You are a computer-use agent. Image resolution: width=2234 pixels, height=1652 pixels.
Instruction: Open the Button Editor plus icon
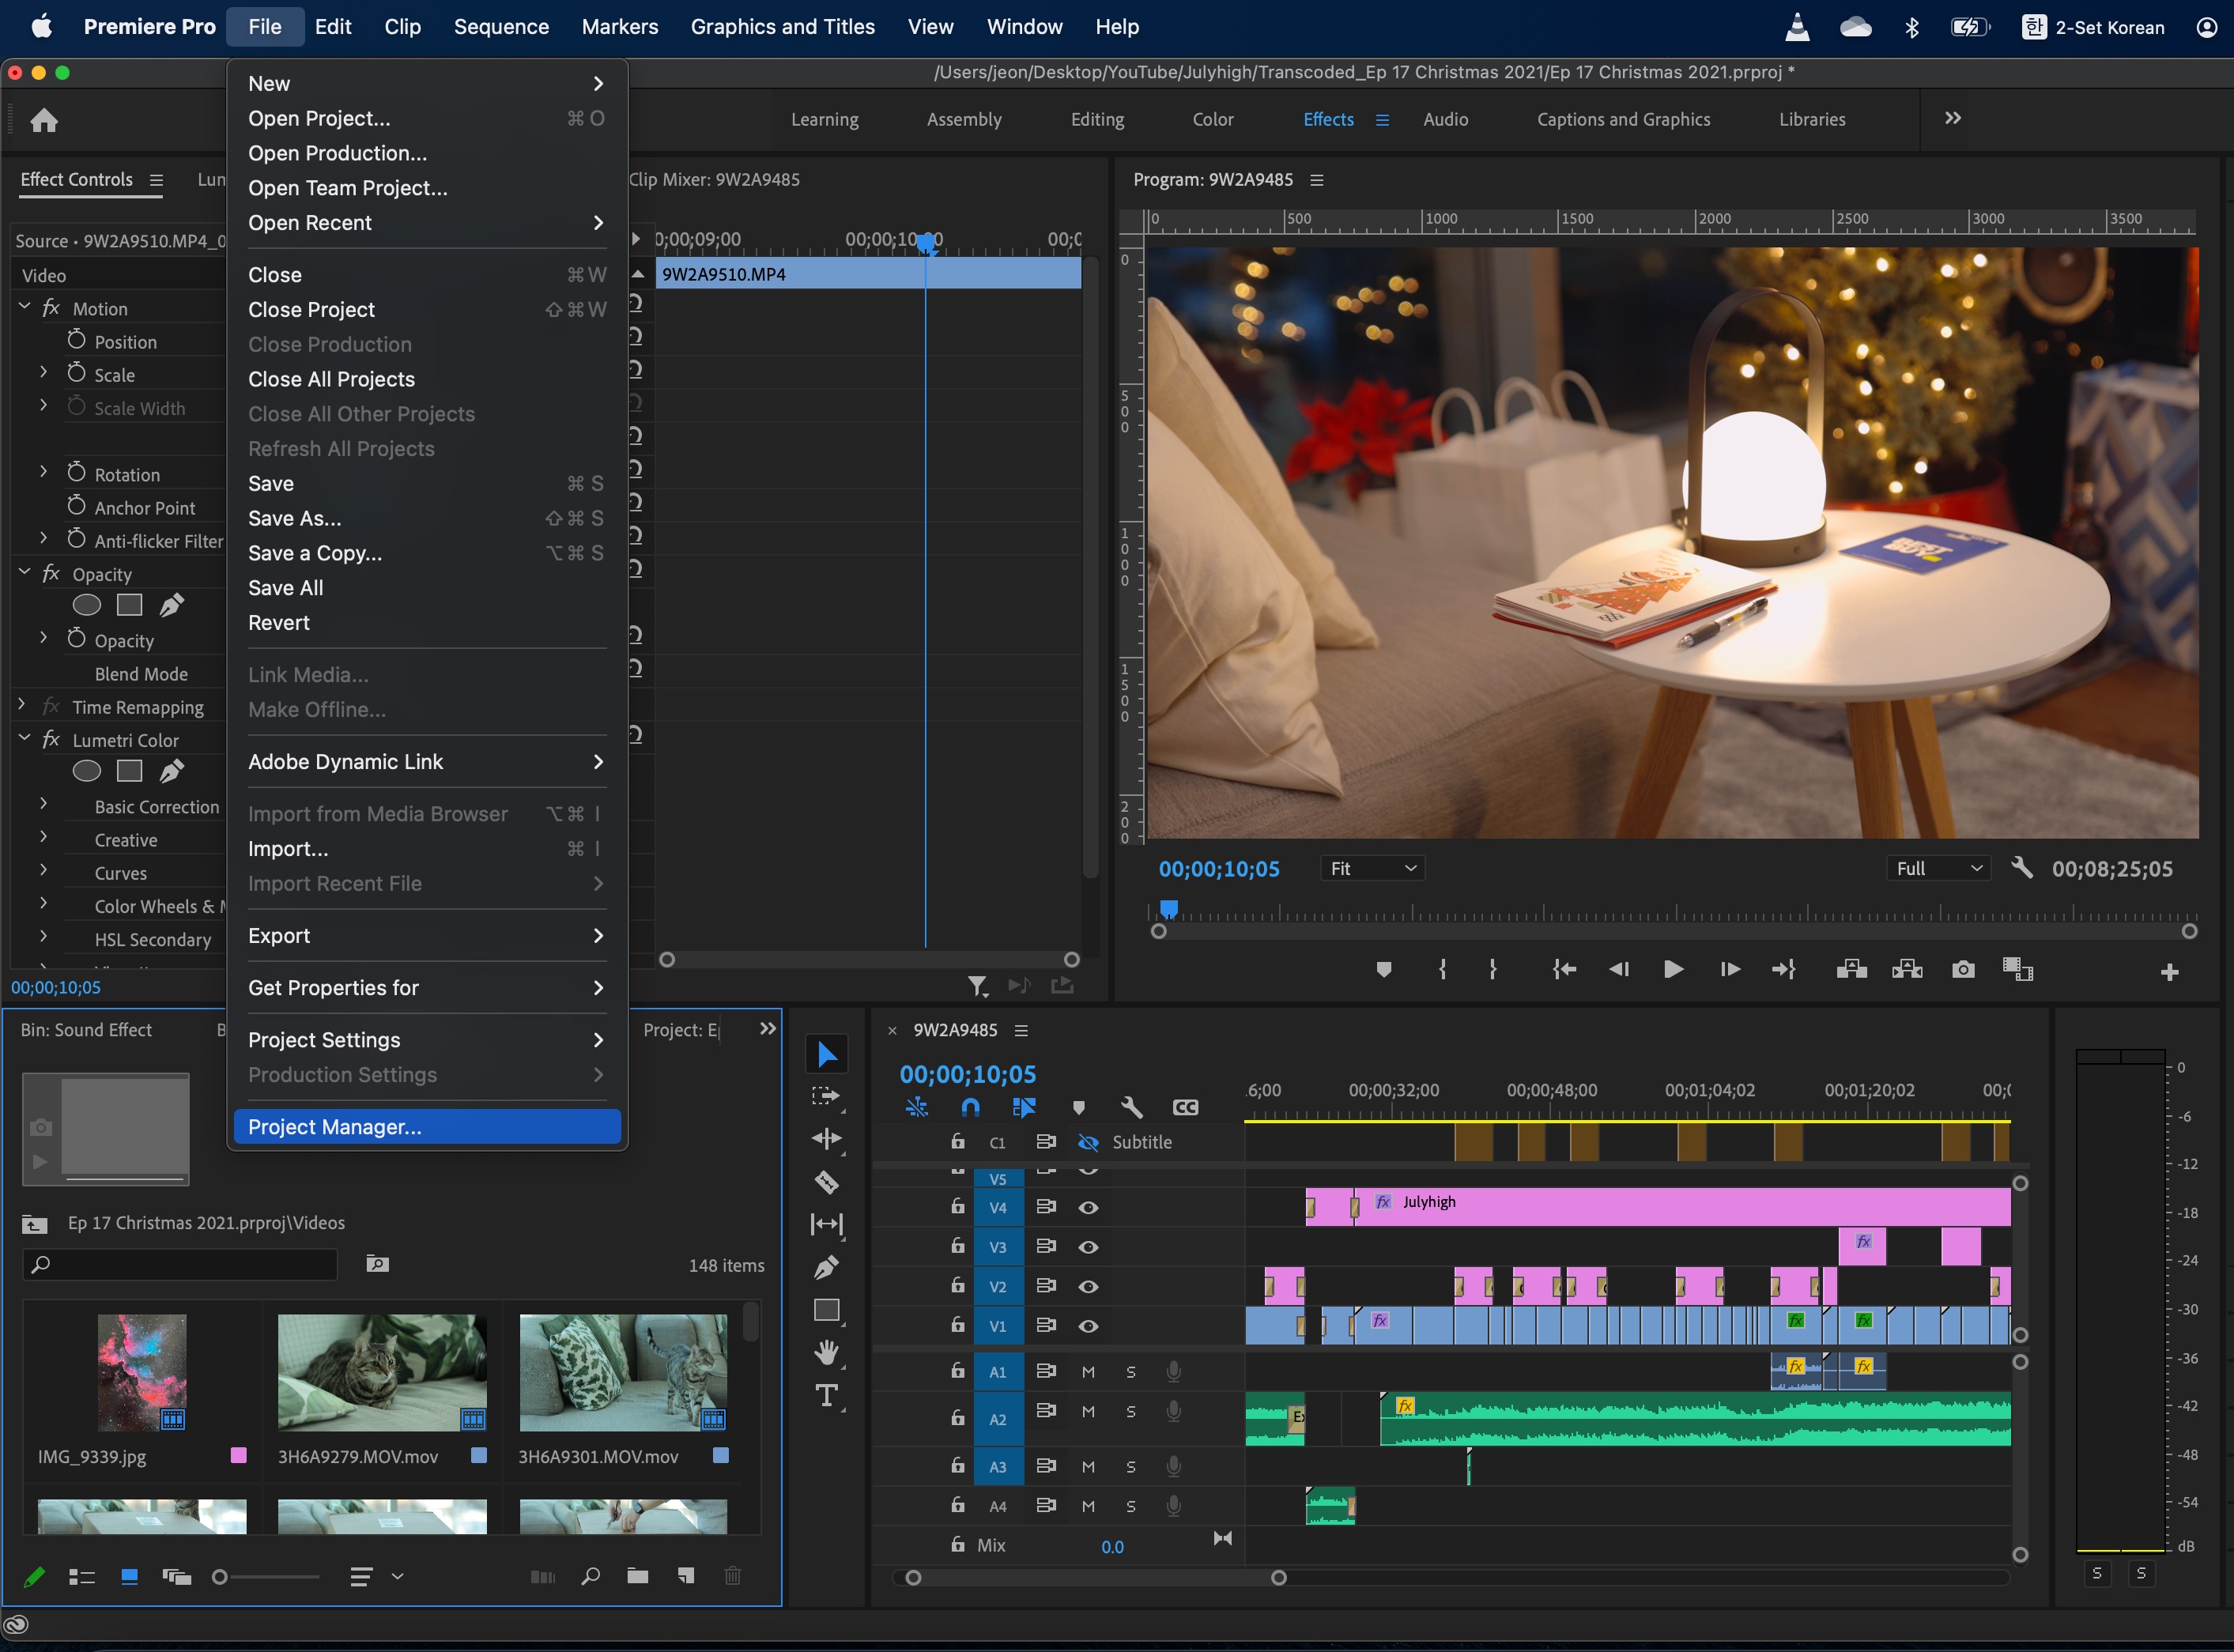(x=2169, y=972)
